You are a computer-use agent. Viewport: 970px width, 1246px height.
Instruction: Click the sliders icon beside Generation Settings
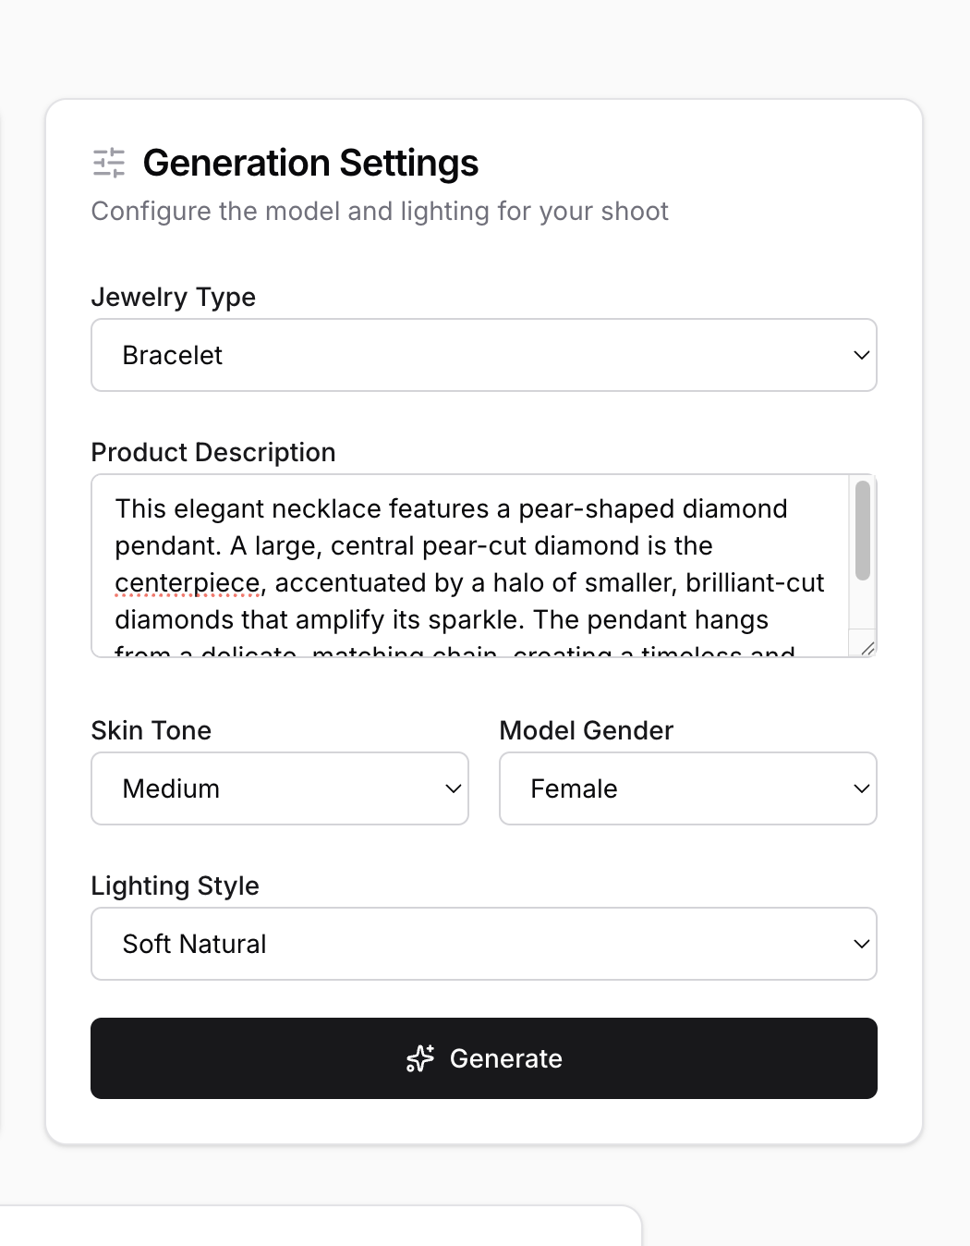pos(109,163)
